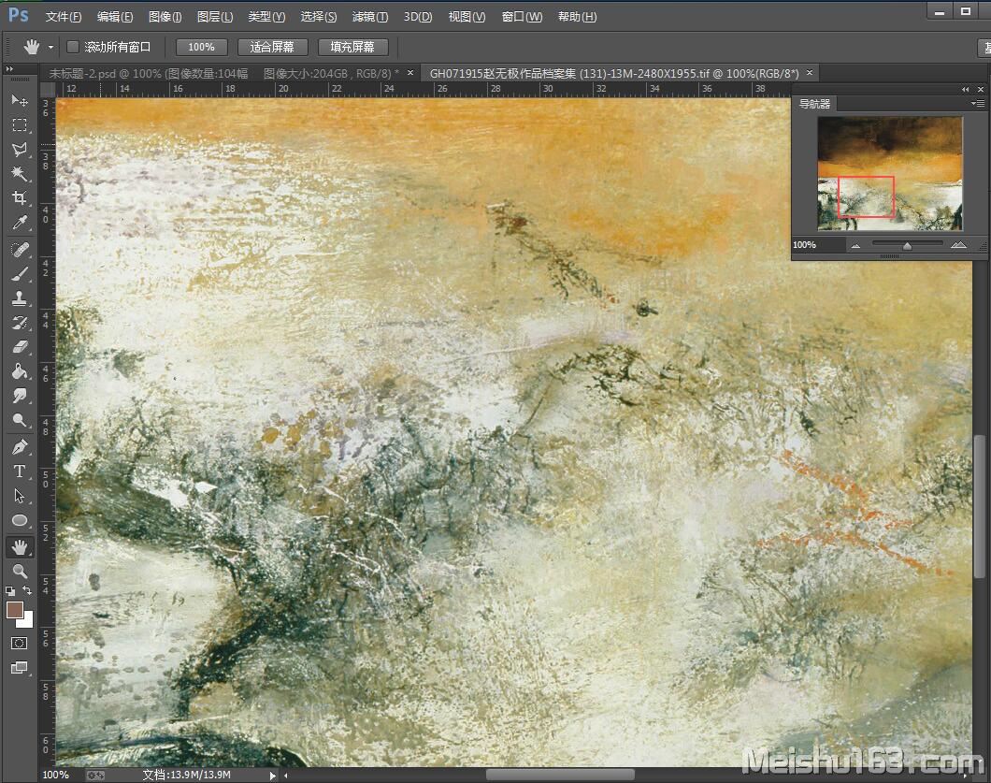Activate the Magic Wand tool
991x783 pixels.
20,173
